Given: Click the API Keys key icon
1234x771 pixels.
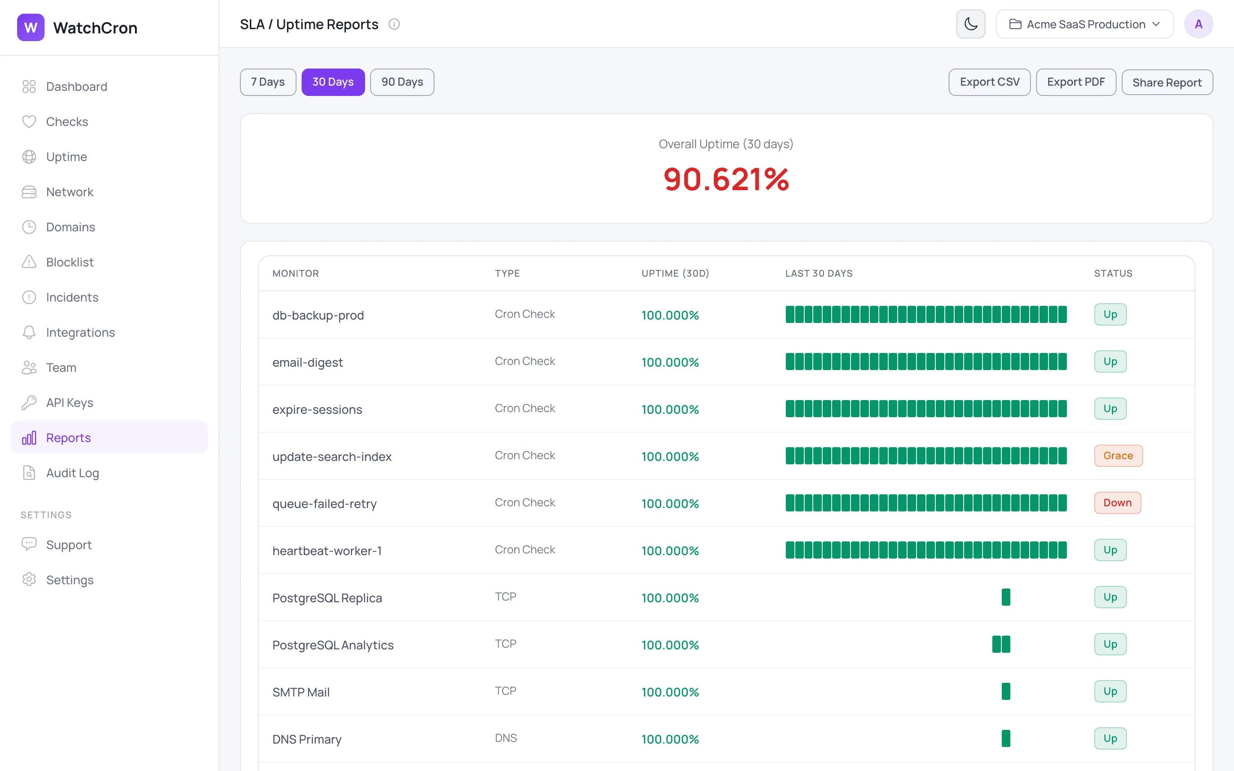Looking at the screenshot, I should point(29,403).
